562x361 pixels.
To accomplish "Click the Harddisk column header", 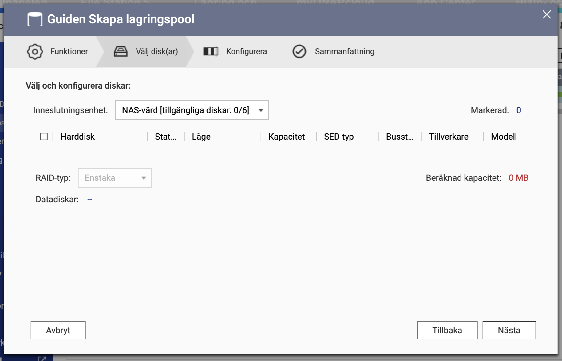I will tap(77, 137).
